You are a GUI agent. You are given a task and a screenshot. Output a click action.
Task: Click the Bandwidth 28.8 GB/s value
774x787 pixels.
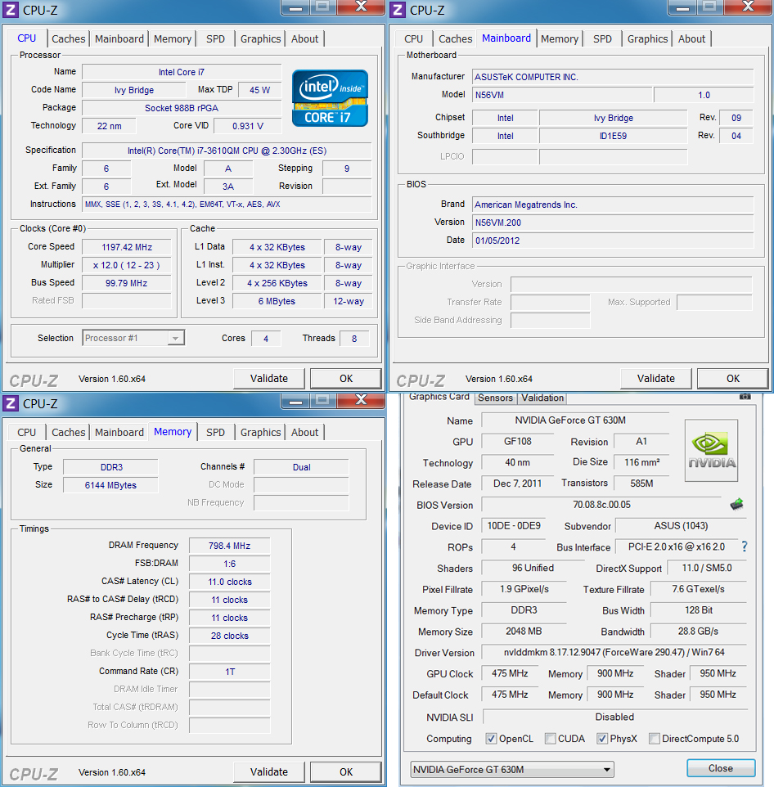point(698,631)
